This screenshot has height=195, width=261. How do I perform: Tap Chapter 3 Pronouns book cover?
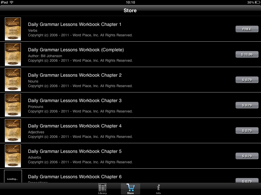click(x=13, y=105)
